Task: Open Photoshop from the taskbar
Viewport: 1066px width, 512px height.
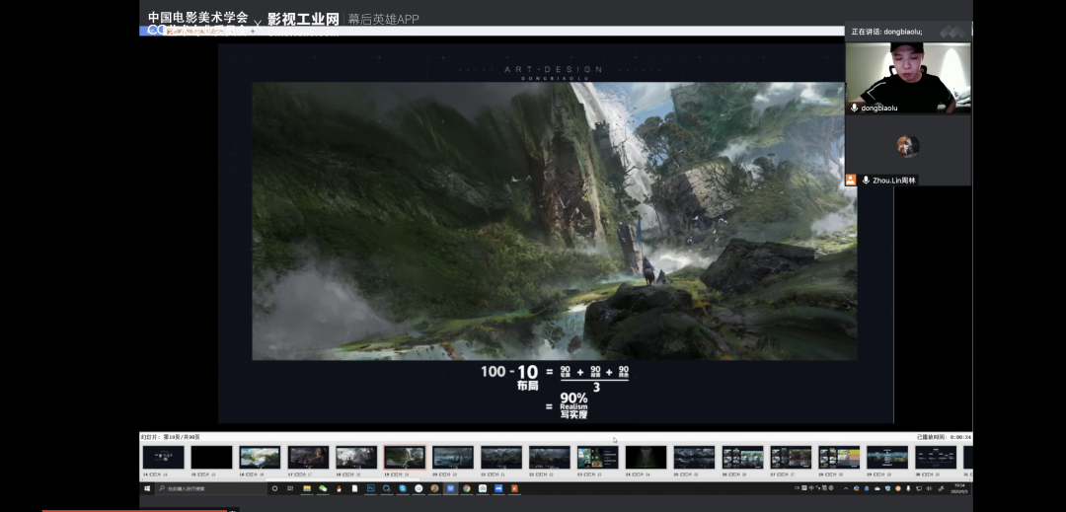Action: (x=371, y=488)
